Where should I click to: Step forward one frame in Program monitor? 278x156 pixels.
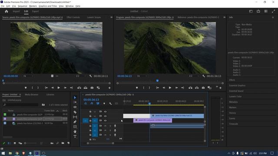pyautogui.click(x=176, y=88)
